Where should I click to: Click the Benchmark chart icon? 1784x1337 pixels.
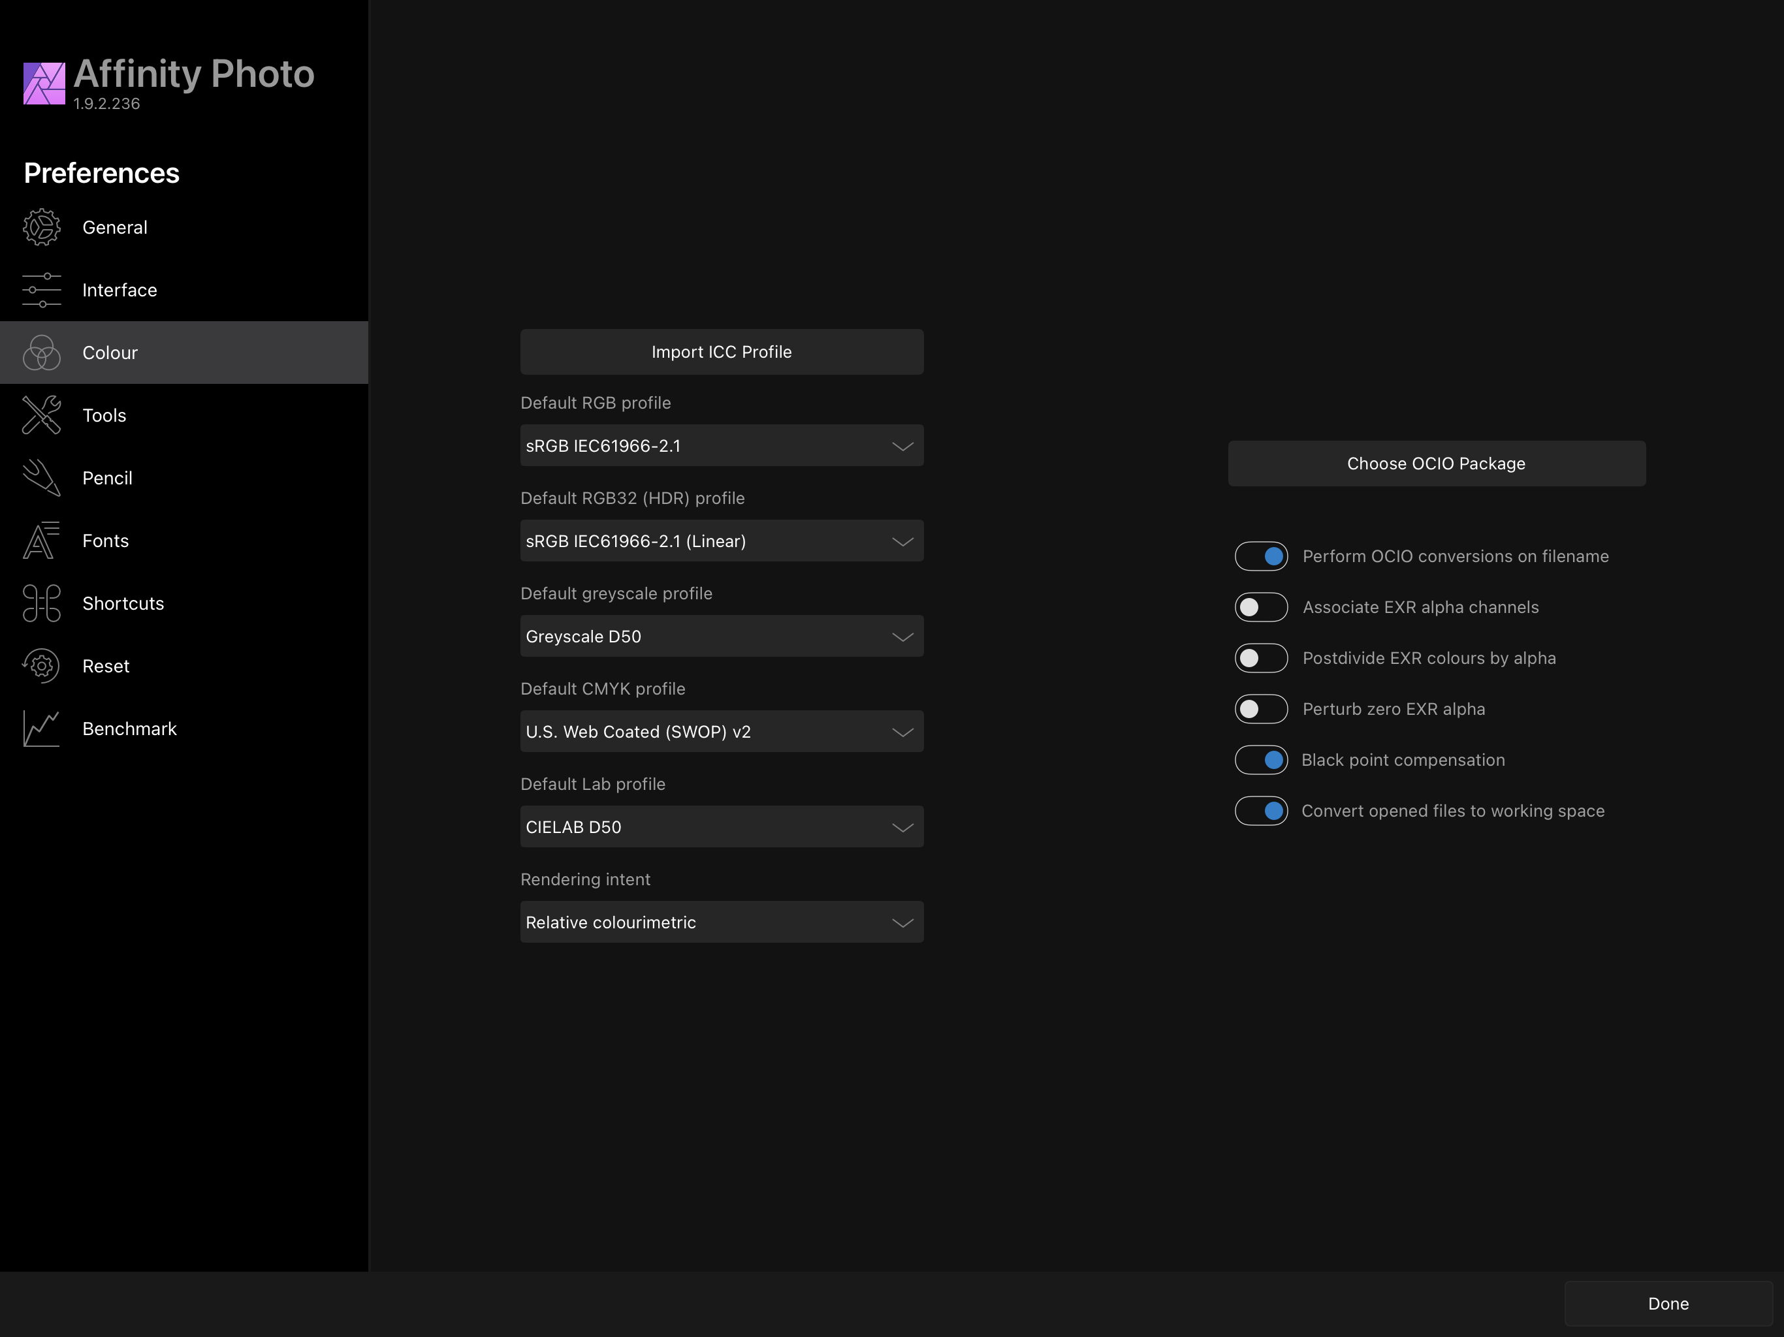pos(41,729)
